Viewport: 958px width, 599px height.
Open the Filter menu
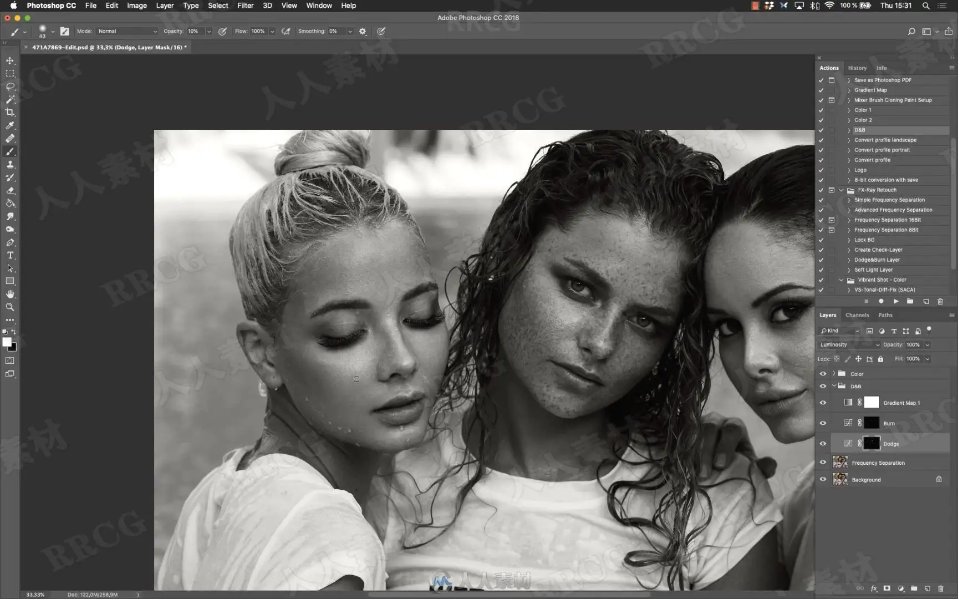[245, 6]
